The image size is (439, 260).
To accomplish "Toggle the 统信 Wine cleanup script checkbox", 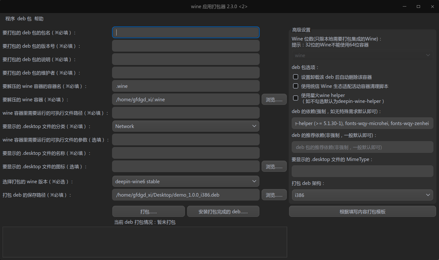I will point(296,86).
